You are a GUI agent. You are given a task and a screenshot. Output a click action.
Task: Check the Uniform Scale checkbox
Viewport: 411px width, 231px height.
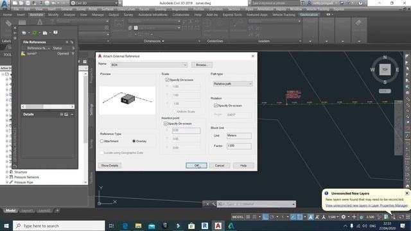174,112
